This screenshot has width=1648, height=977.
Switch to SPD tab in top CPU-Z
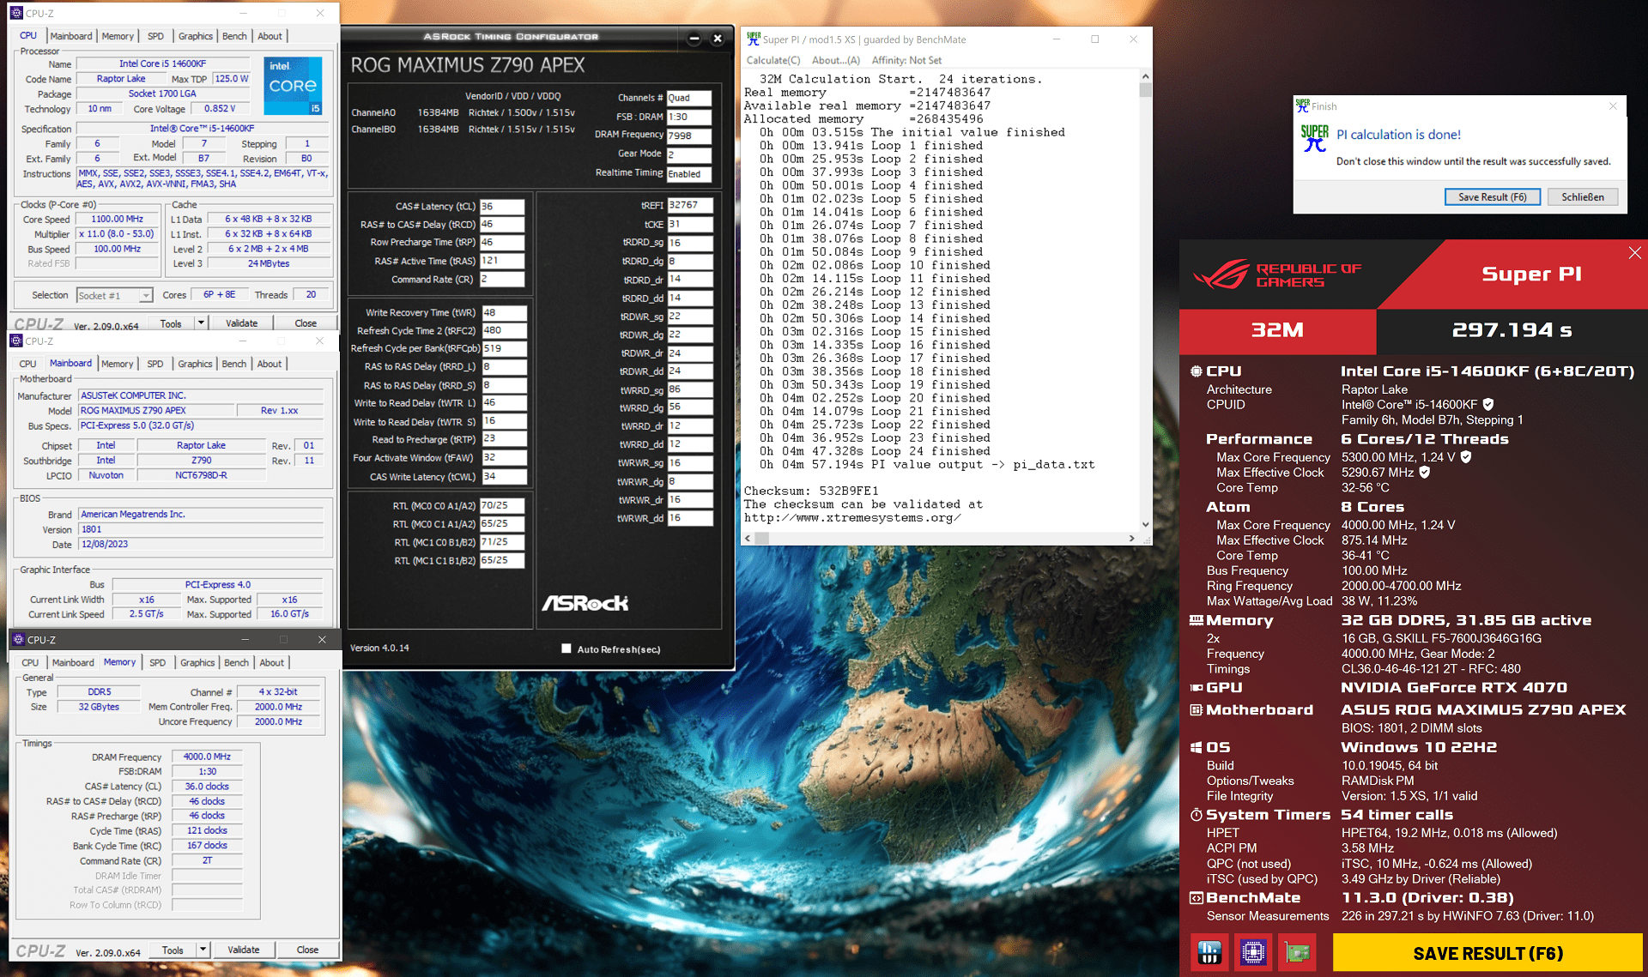point(155,36)
